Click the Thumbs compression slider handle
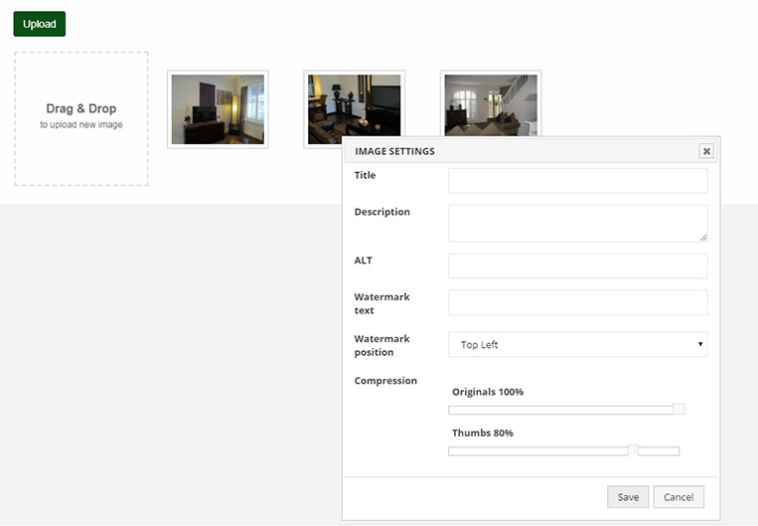 [x=633, y=450]
